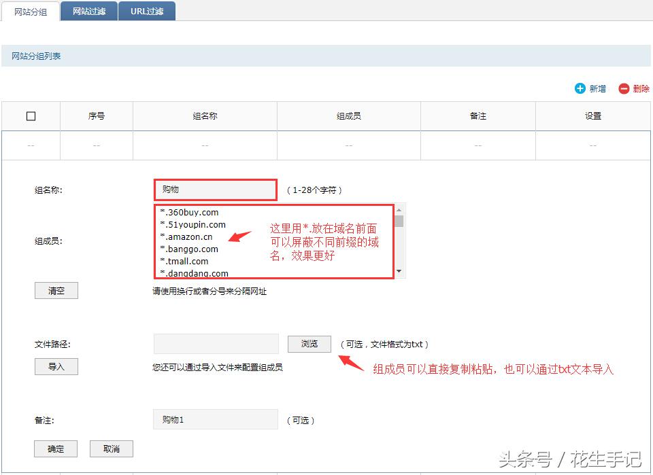This screenshot has width=653, height=475.
Task: Click the 文件路径 file path field
Action: [216, 344]
